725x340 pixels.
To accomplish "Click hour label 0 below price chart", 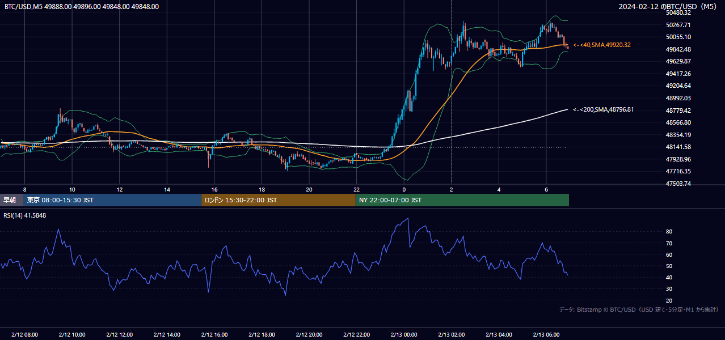I will tap(404, 189).
